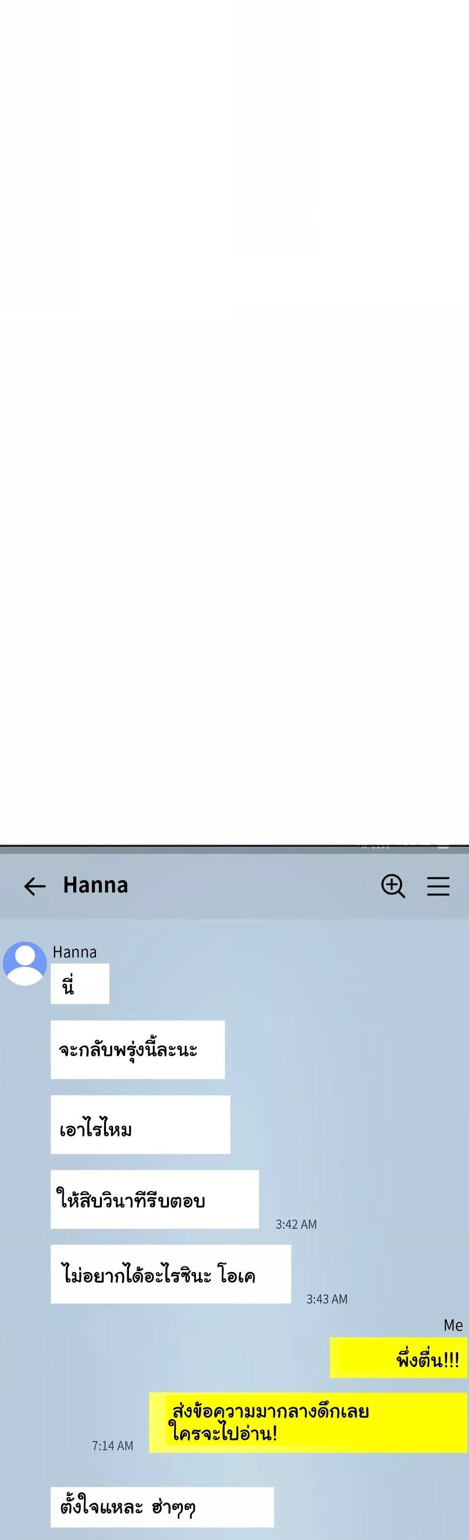Open the hamburger menu icon
The height and width of the screenshot is (1540, 469).
pyautogui.click(x=438, y=886)
